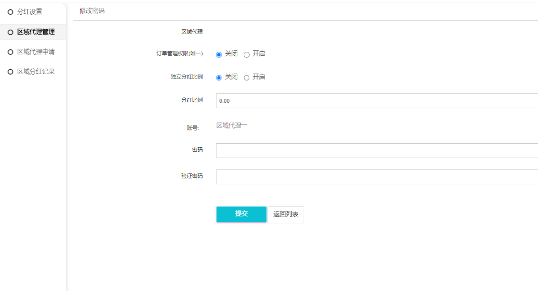Enable 开启 for 订单管理权限(唯一)
This screenshot has height=291, width=538.
coord(247,54)
